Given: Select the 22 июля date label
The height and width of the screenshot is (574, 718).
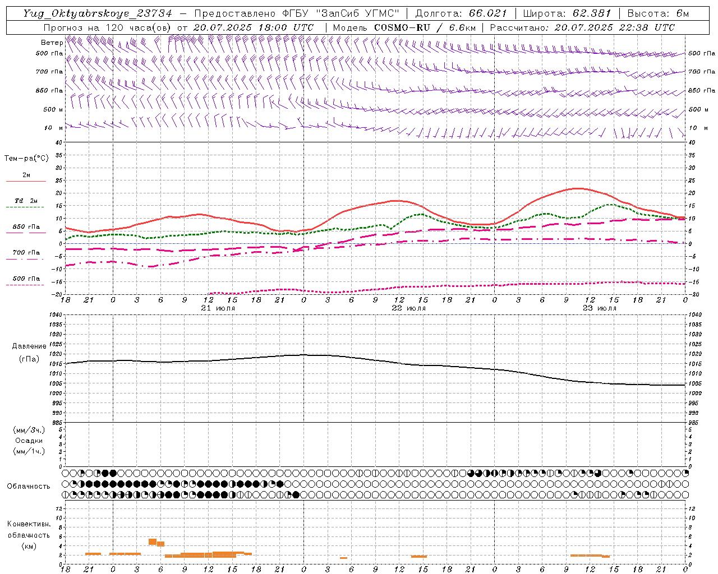Looking at the screenshot, I should [408, 308].
